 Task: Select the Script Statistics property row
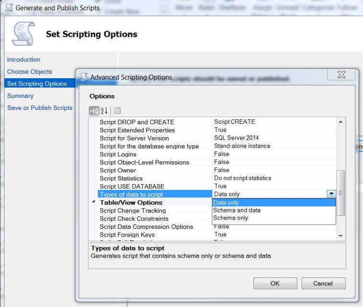[x=217, y=178]
